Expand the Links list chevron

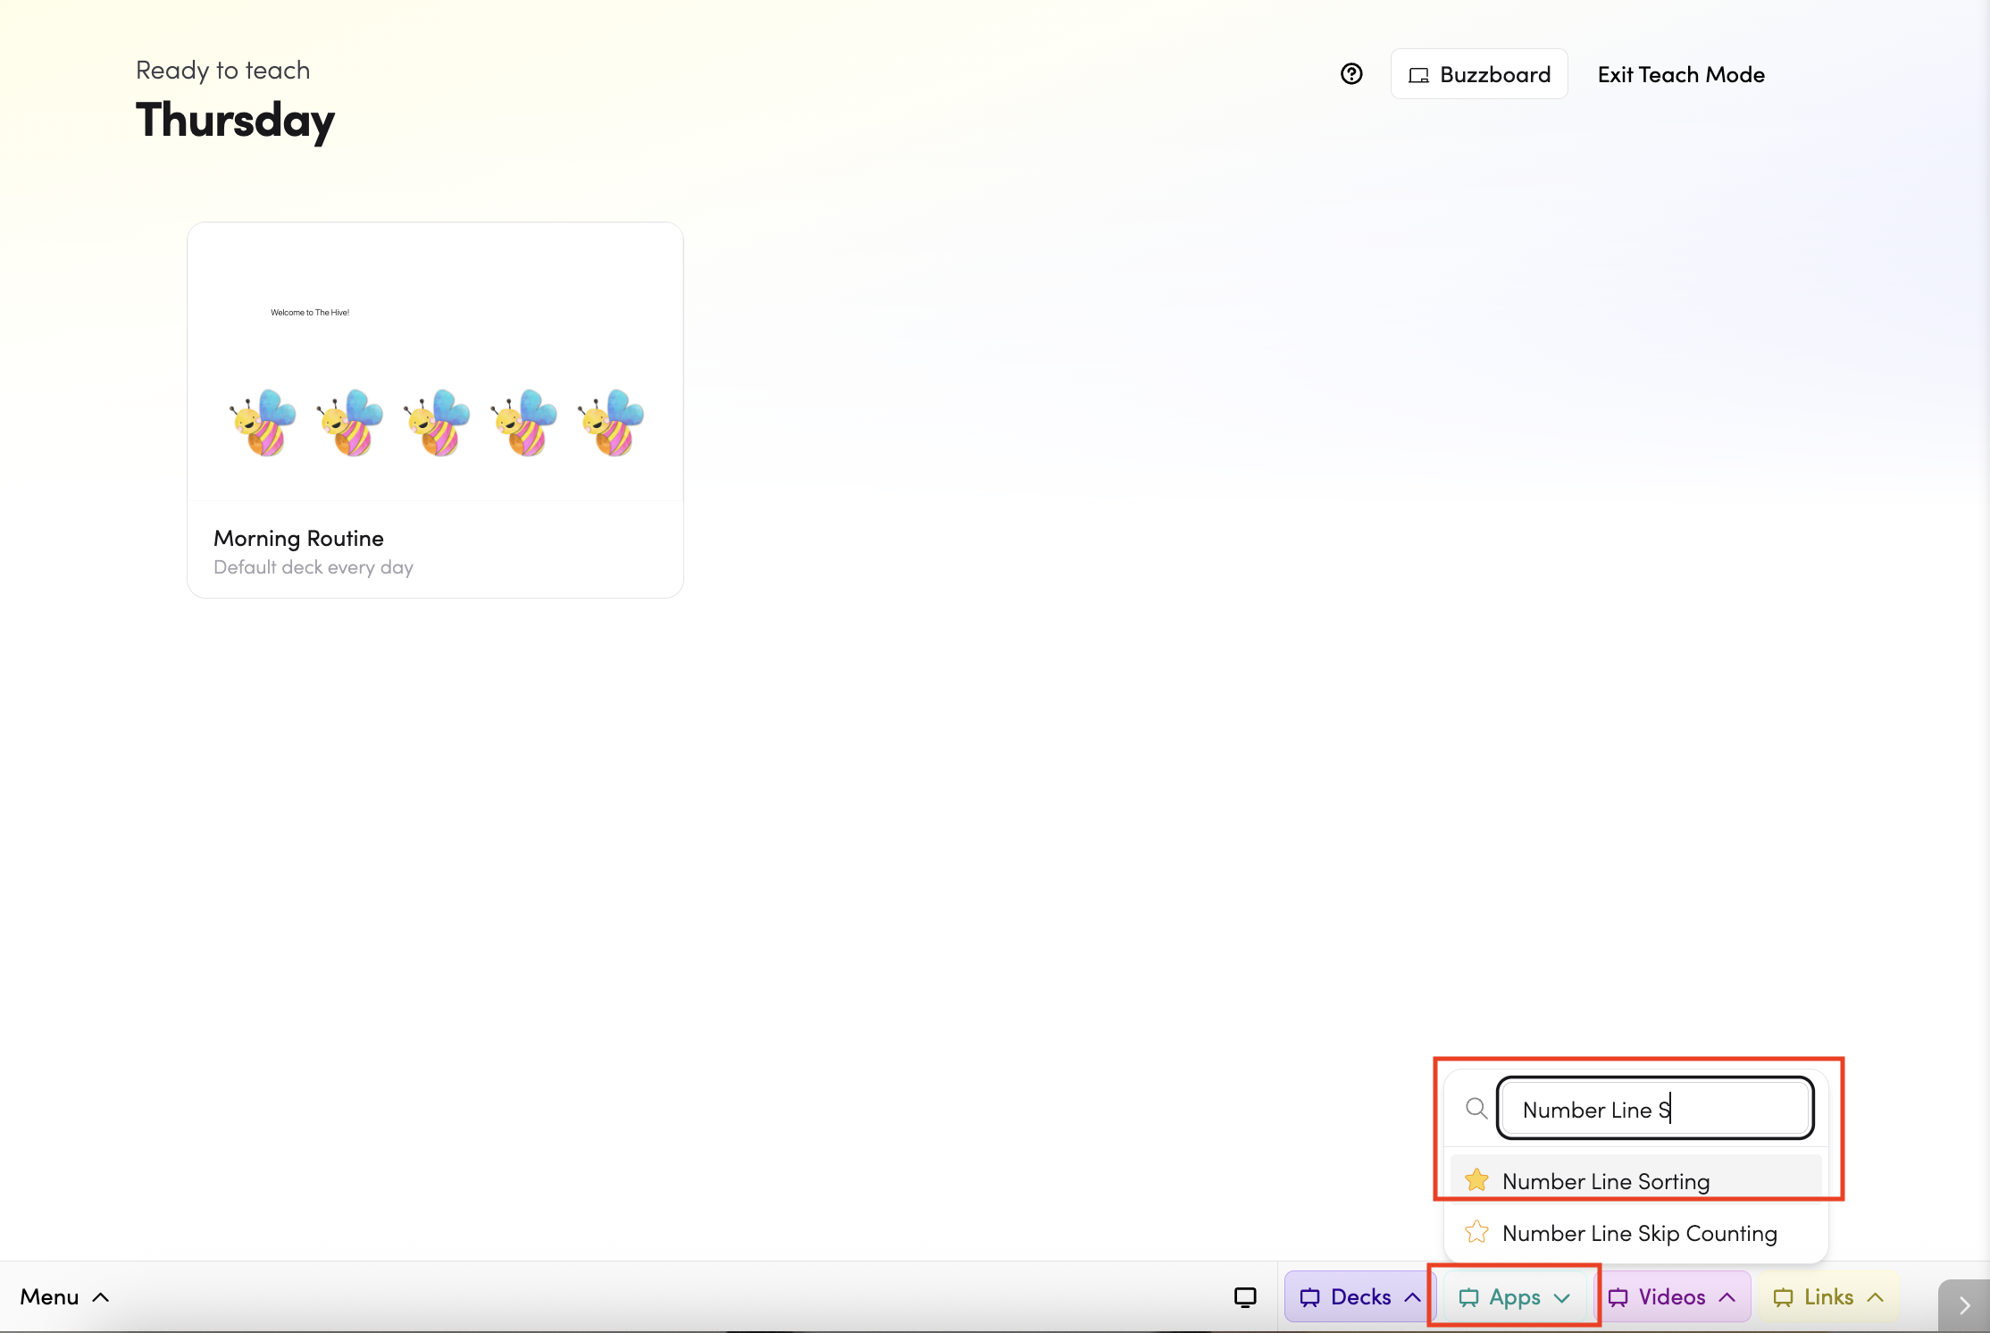[1875, 1296]
